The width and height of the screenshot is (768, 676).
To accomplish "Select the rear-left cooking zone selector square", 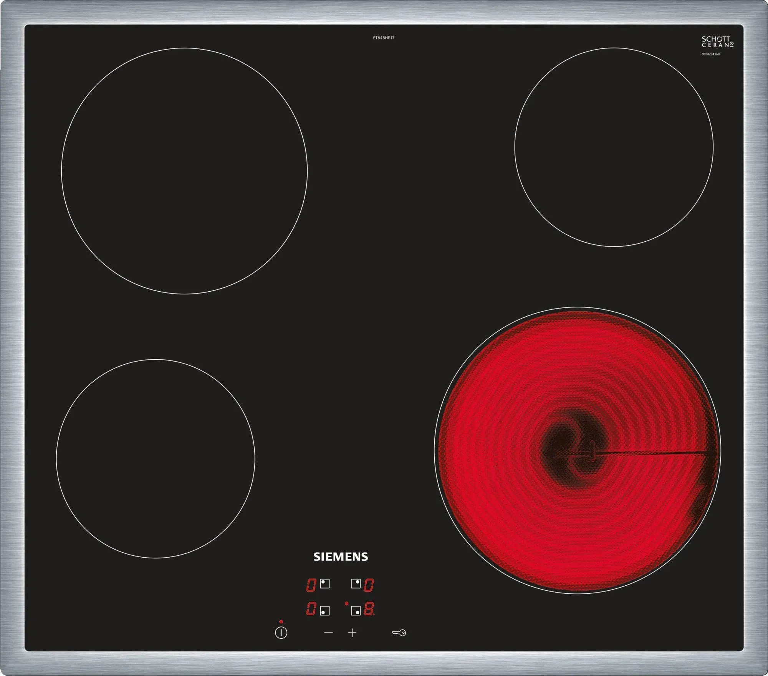I will click(325, 584).
